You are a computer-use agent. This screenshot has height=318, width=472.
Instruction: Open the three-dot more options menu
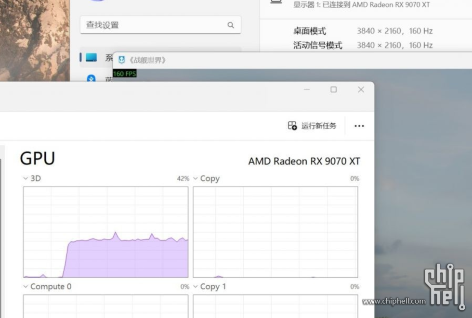click(x=359, y=126)
